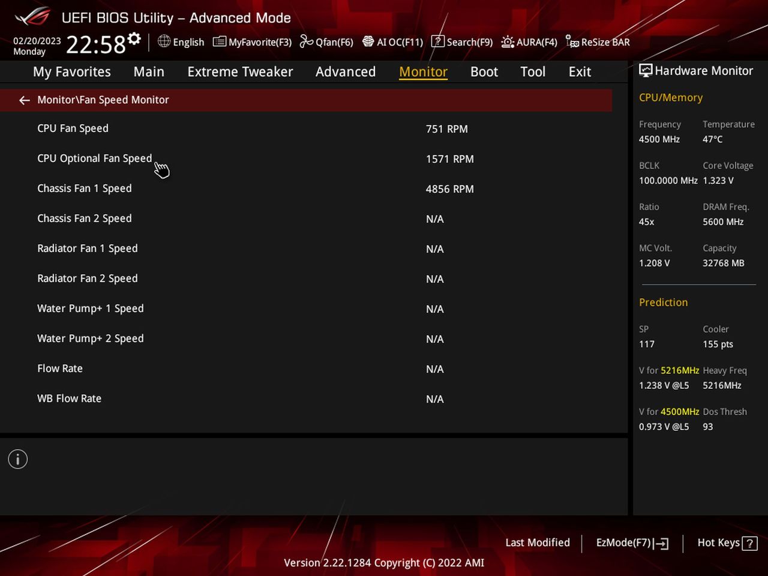Screen dimensions: 768x576
Task: Select Water Pump+ 1 Speed row
Action: pos(306,308)
